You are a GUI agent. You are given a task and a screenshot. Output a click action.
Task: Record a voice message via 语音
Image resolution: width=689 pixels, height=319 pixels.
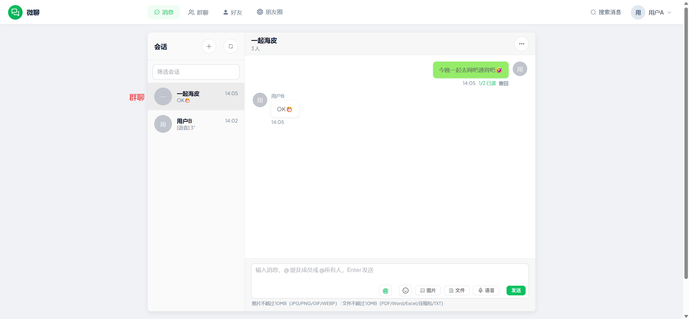486,291
